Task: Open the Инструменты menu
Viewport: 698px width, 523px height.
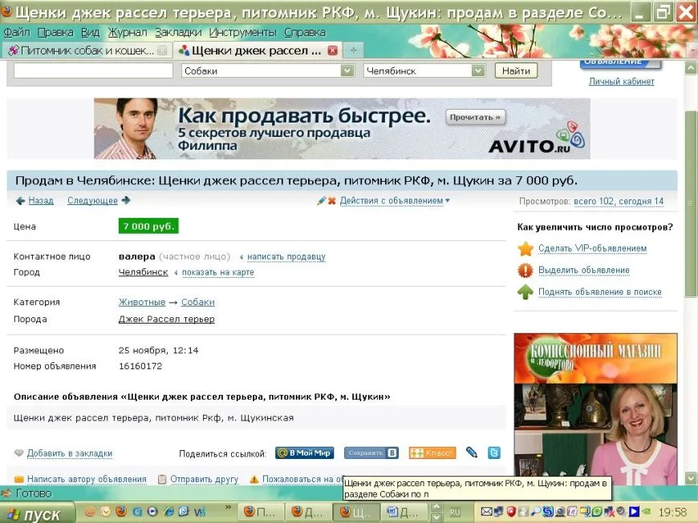Action: click(242, 33)
